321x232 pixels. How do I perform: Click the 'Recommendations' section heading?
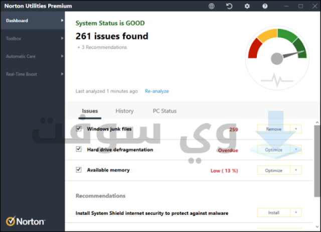coord(100,196)
